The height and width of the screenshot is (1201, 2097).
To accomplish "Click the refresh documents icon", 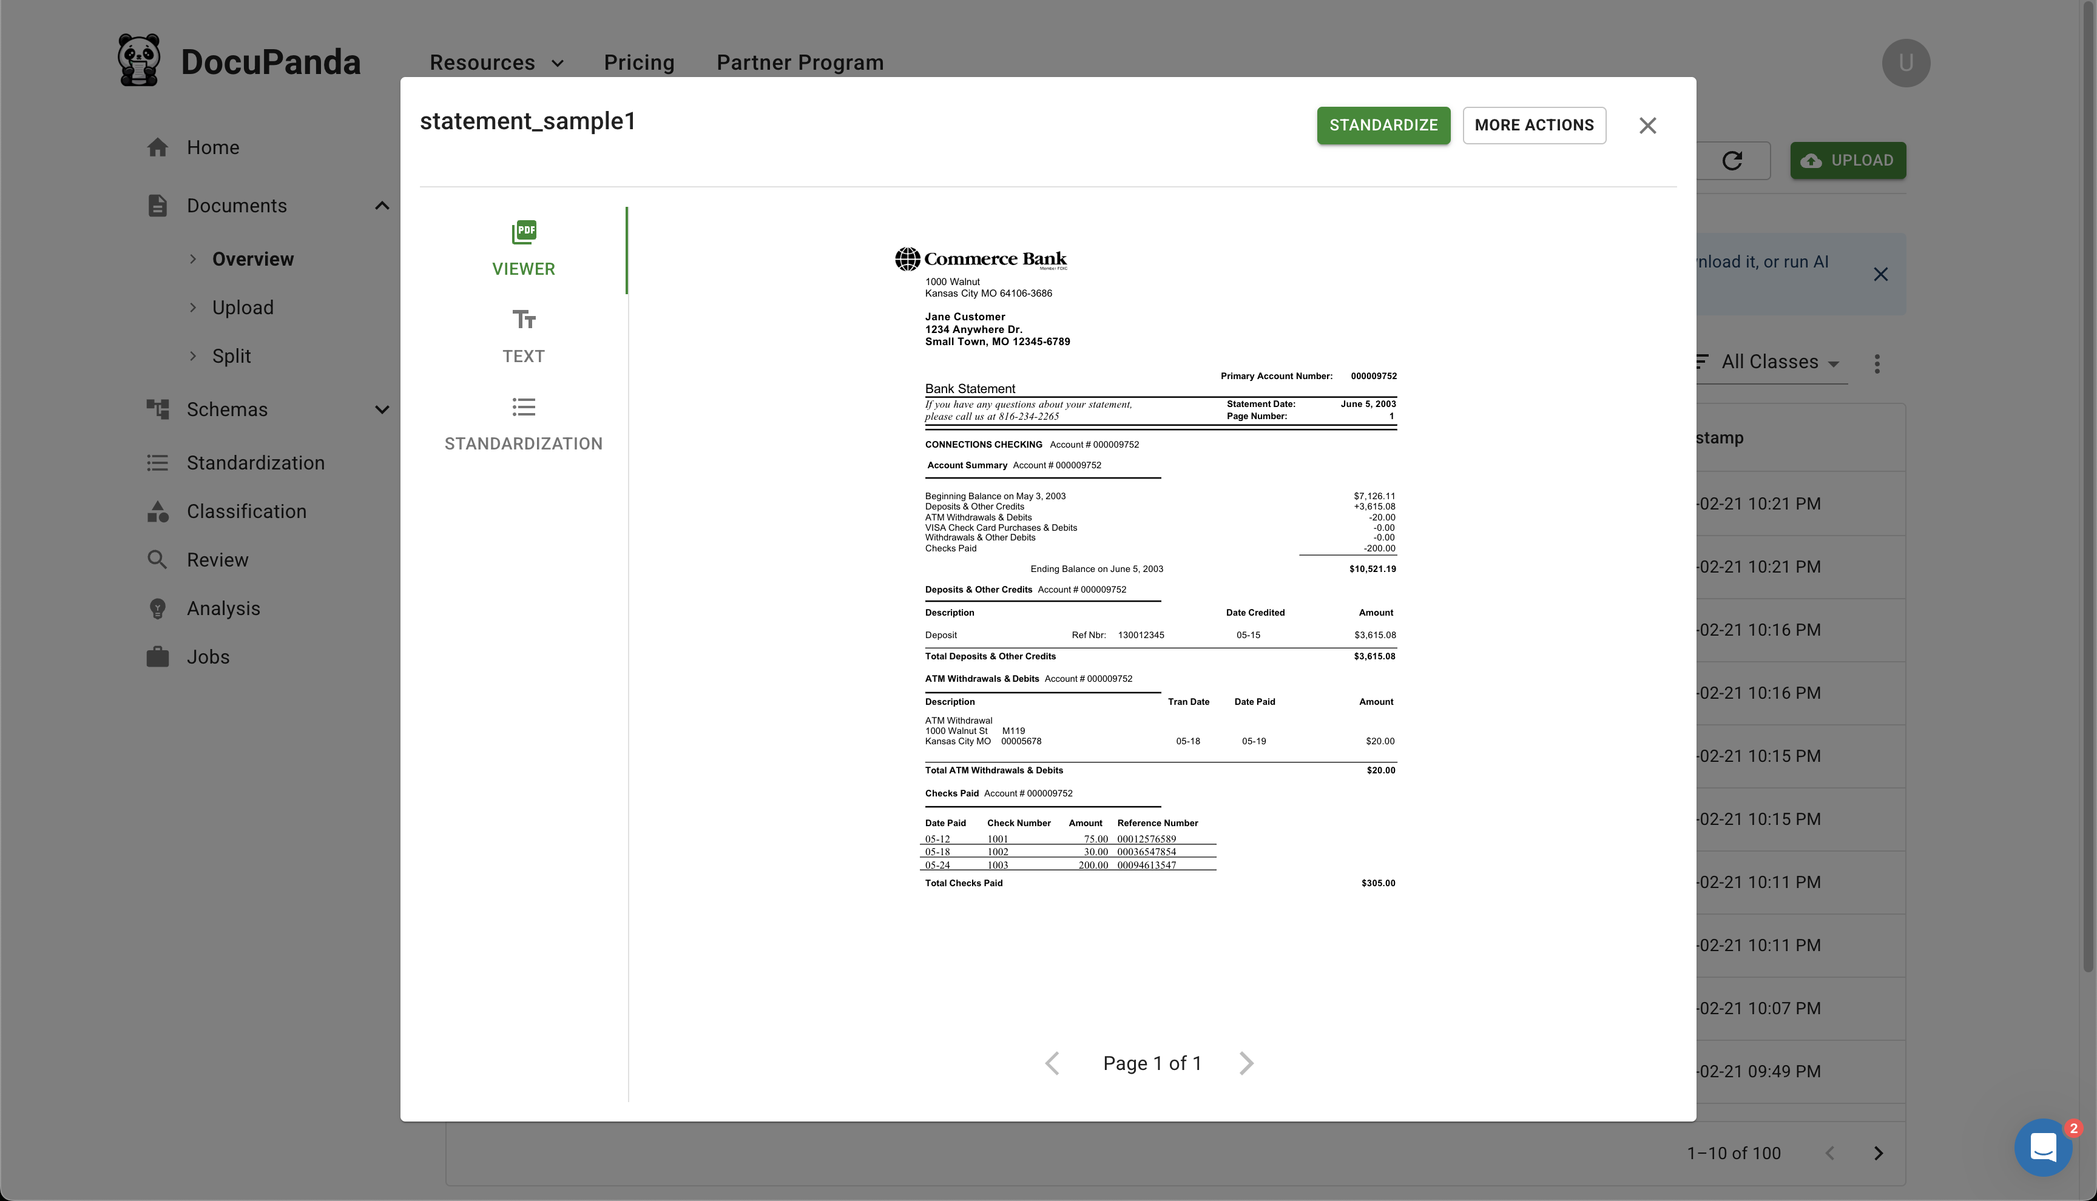I will tap(1732, 160).
